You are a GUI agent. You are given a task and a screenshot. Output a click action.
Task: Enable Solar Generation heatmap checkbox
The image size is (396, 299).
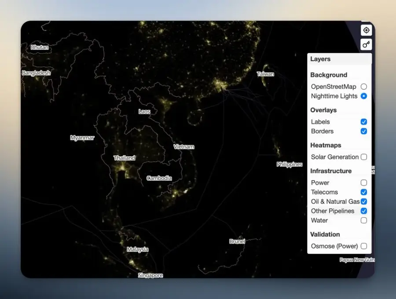(x=364, y=157)
